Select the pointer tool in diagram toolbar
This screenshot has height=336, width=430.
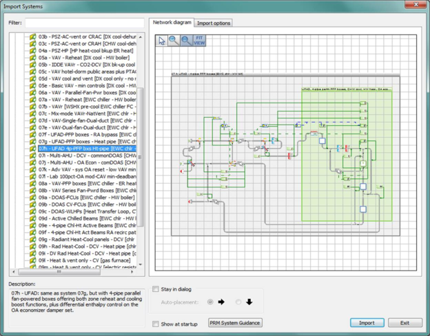[162, 41]
